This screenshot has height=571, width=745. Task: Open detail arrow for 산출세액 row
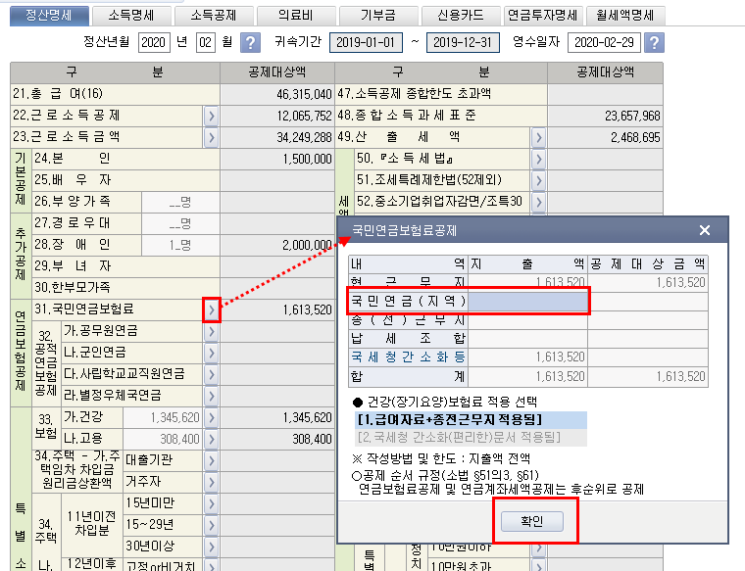click(538, 136)
